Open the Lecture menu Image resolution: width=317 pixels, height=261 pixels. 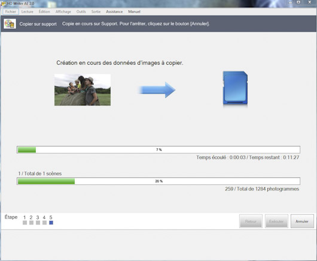[28, 12]
